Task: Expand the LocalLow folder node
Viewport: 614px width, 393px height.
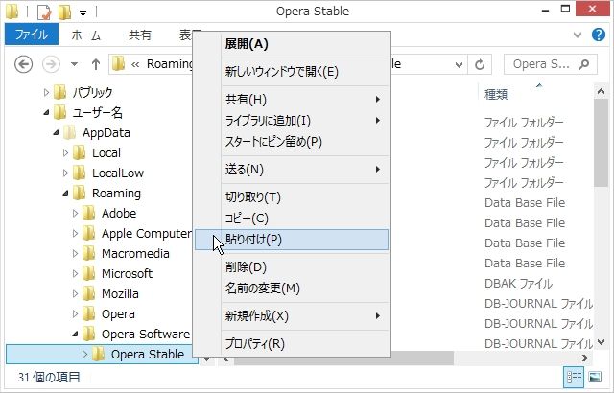Action: (65, 173)
